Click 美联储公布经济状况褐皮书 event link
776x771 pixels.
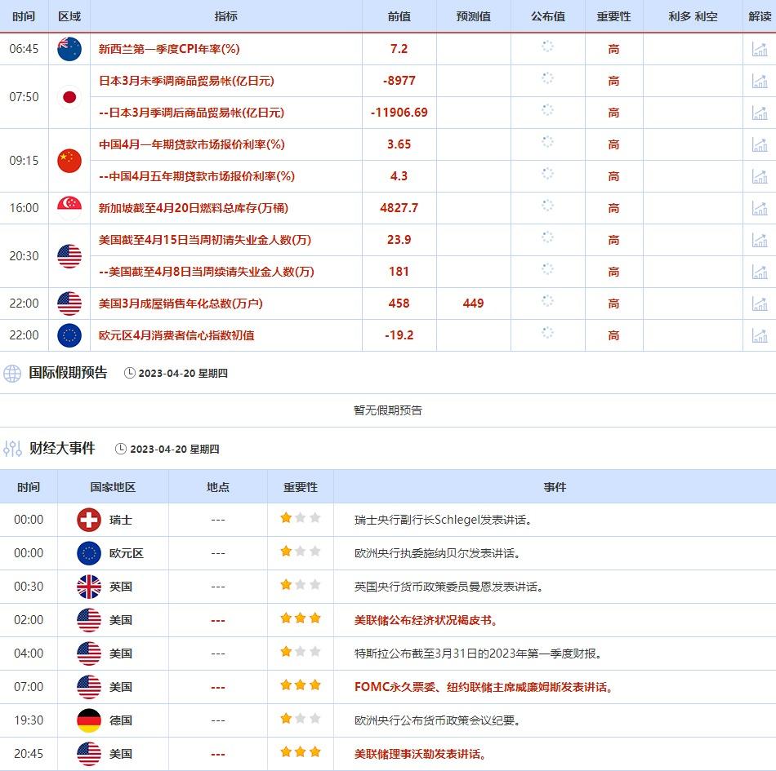tap(426, 620)
